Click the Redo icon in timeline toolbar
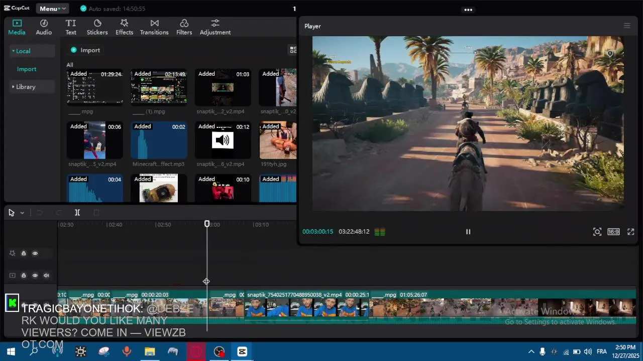The width and height of the screenshot is (643, 361). 59,213
